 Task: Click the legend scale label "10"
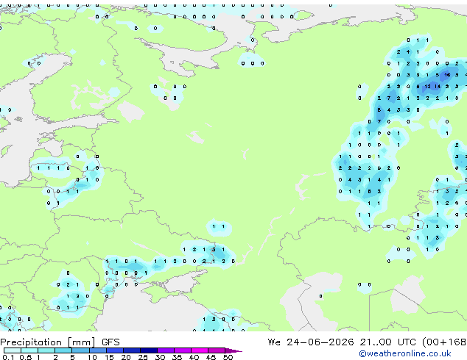coord(92,357)
